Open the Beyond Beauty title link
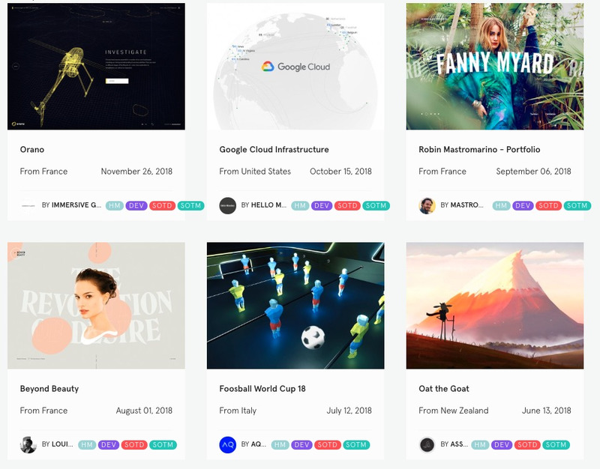 click(x=49, y=389)
